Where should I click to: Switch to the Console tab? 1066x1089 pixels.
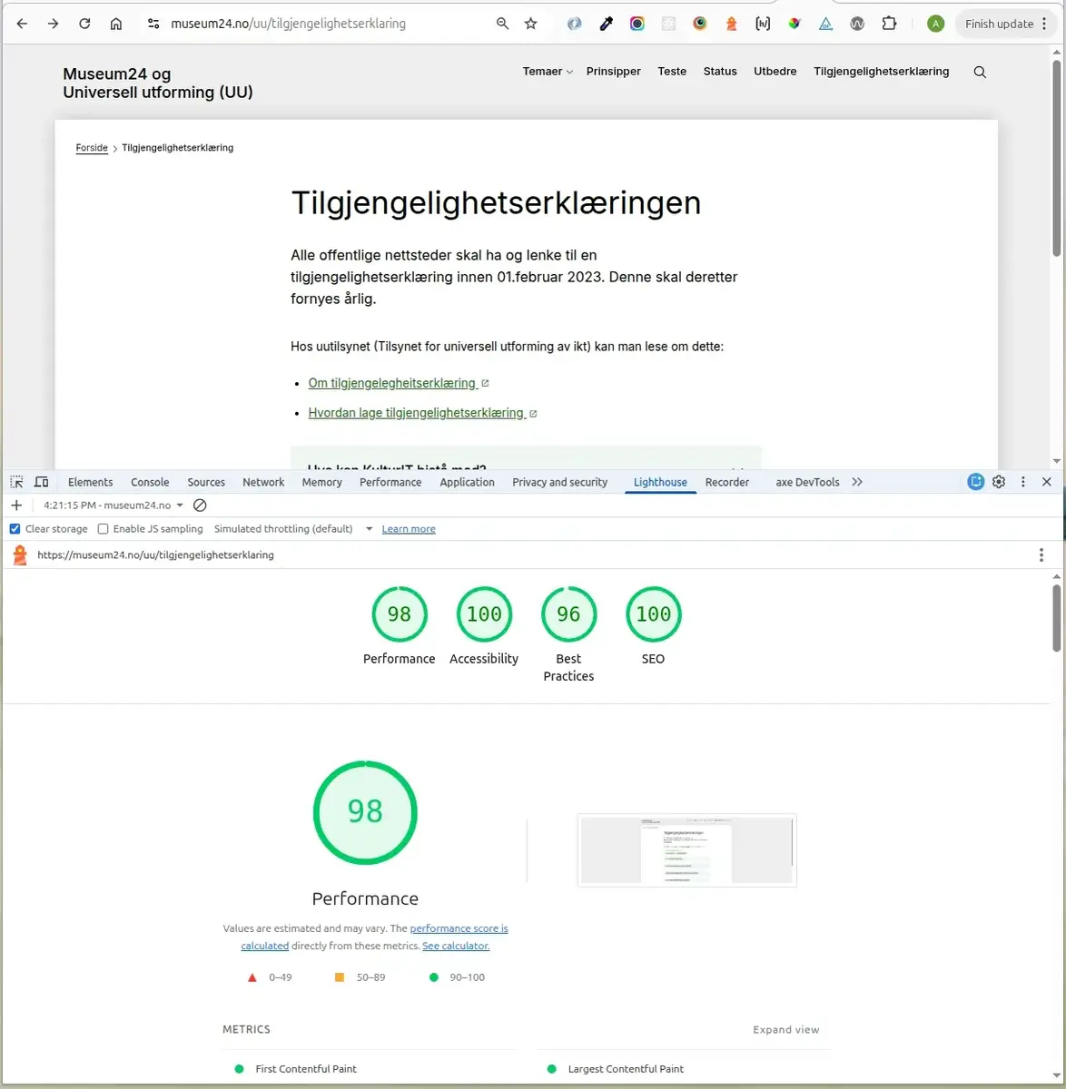(x=149, y=482)
